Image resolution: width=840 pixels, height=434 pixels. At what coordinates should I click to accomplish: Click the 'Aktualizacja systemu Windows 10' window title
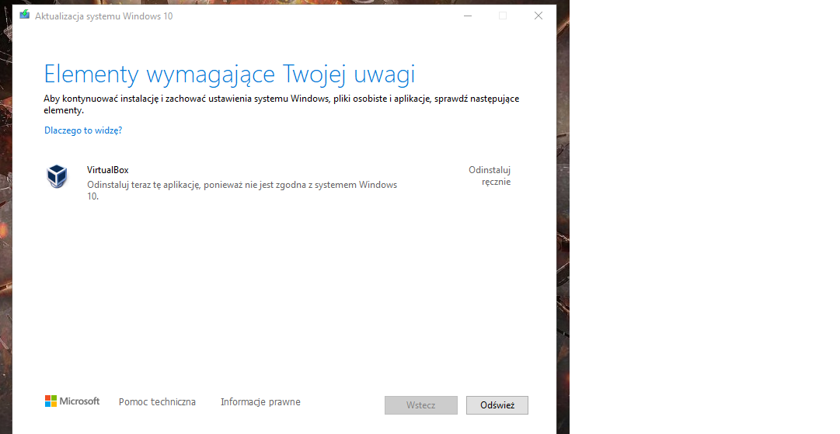coord(104,16)
